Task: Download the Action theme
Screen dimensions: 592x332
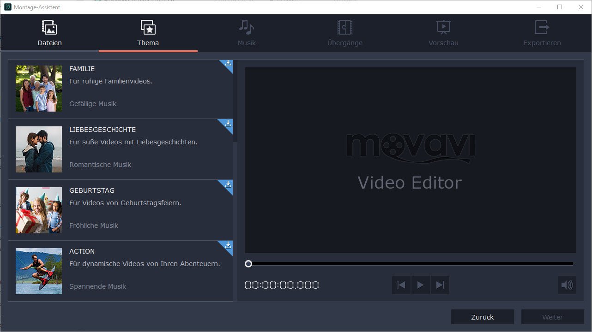Action: coord(228,245)
